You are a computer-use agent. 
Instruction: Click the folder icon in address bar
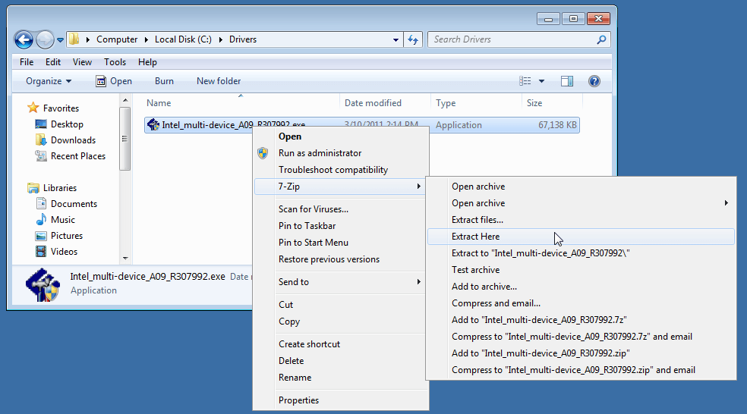74,39
